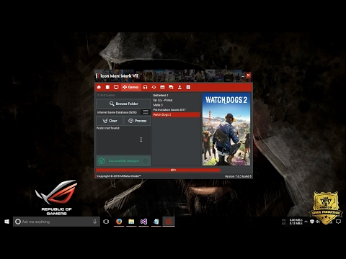Click the Version 7.0.3 build text
346x259 pixels.
coord(238,176)
